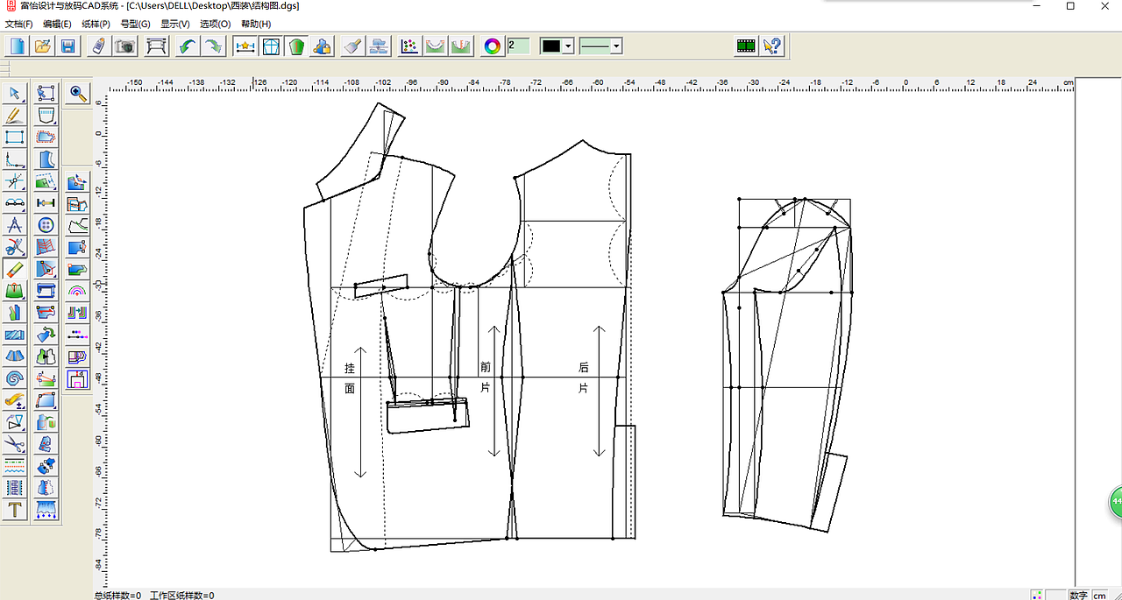Open the 纸样(P) menu
Screen dimensions: 1122x600
(x=96, y=24)
